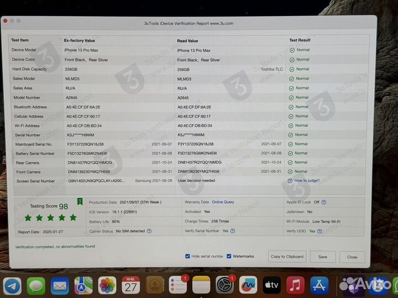Click the Copy to Clipboard button

tap(287, 257)
